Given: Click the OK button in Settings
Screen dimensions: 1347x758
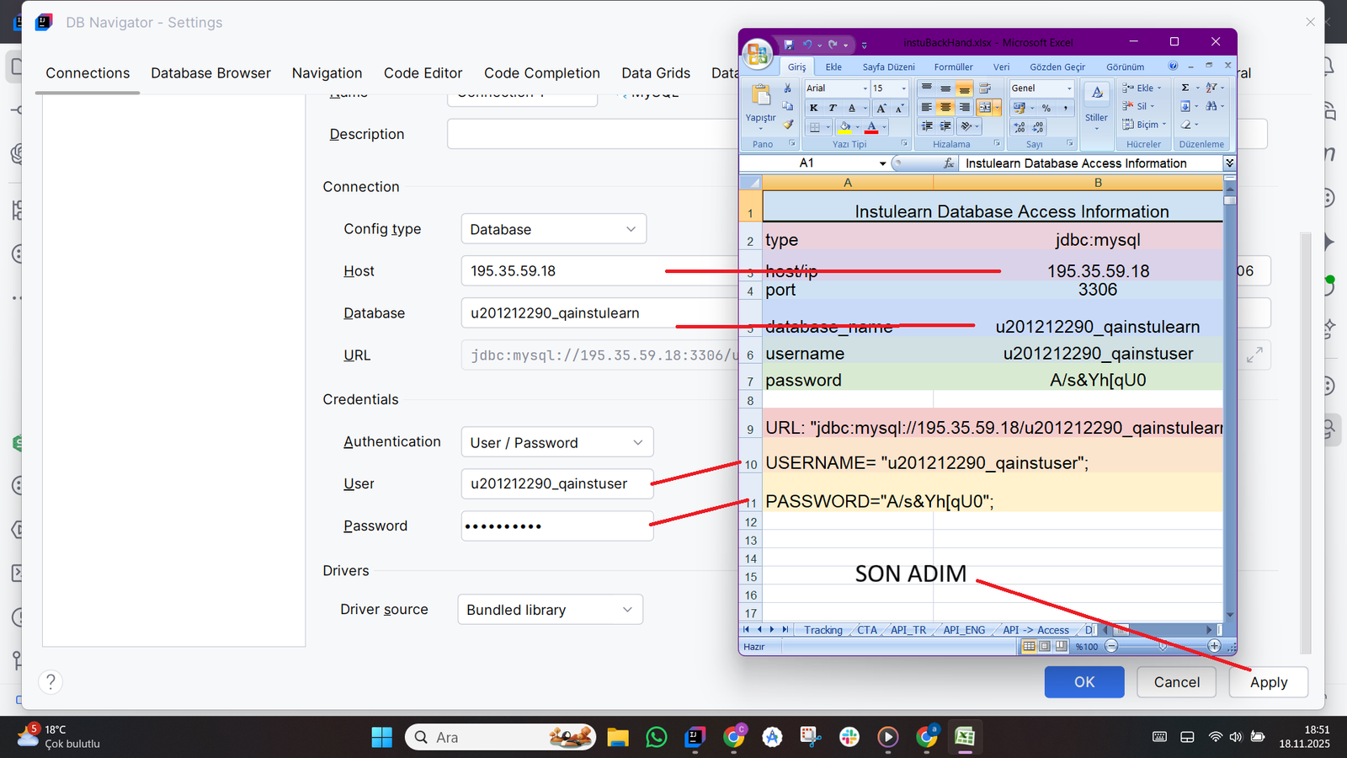Looking at the screenshot, I should [x=1084, y=682].
